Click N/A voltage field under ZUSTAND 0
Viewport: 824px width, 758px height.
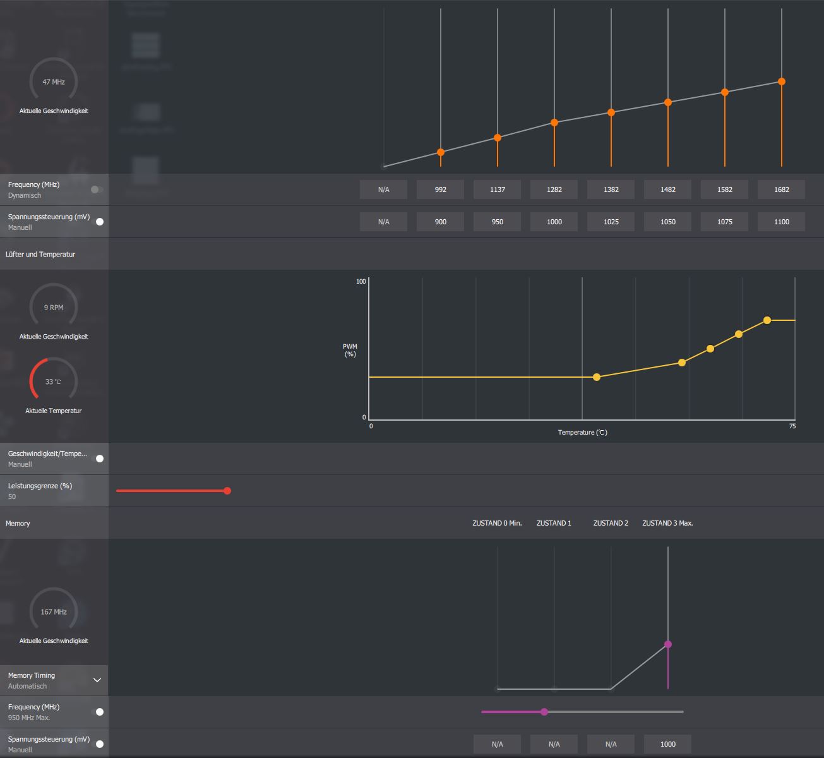(x=498, y=744)
